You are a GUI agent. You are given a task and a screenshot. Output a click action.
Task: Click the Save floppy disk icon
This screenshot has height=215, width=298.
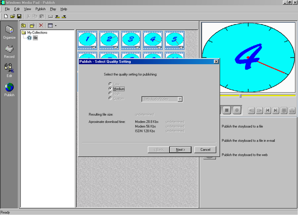click(x=19, y=16)
